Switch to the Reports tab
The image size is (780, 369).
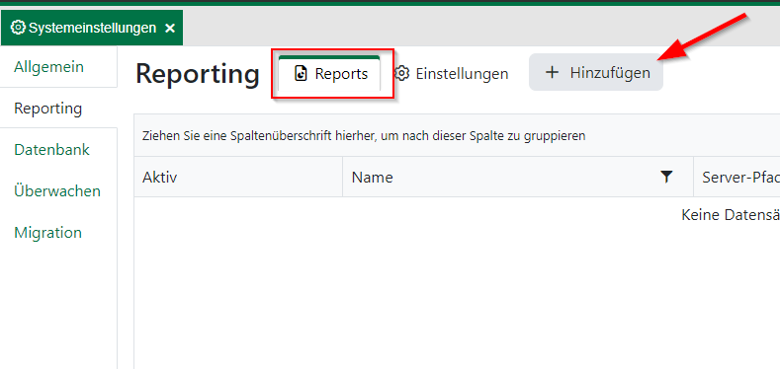click(x=329, y=73)
